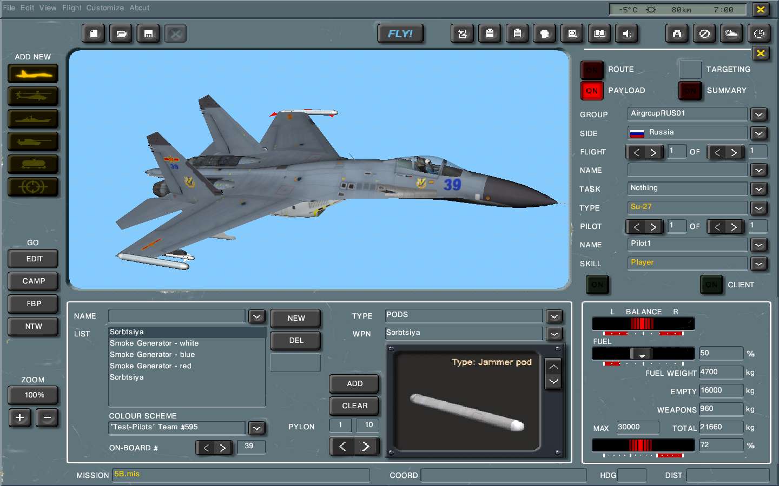
Task: Save the mission with the floppy disk icon
Action: pos(148,33)
